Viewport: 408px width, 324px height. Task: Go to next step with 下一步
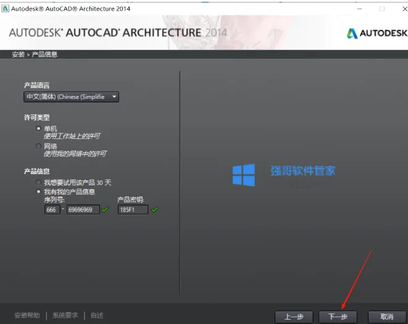tap(338, 317)
